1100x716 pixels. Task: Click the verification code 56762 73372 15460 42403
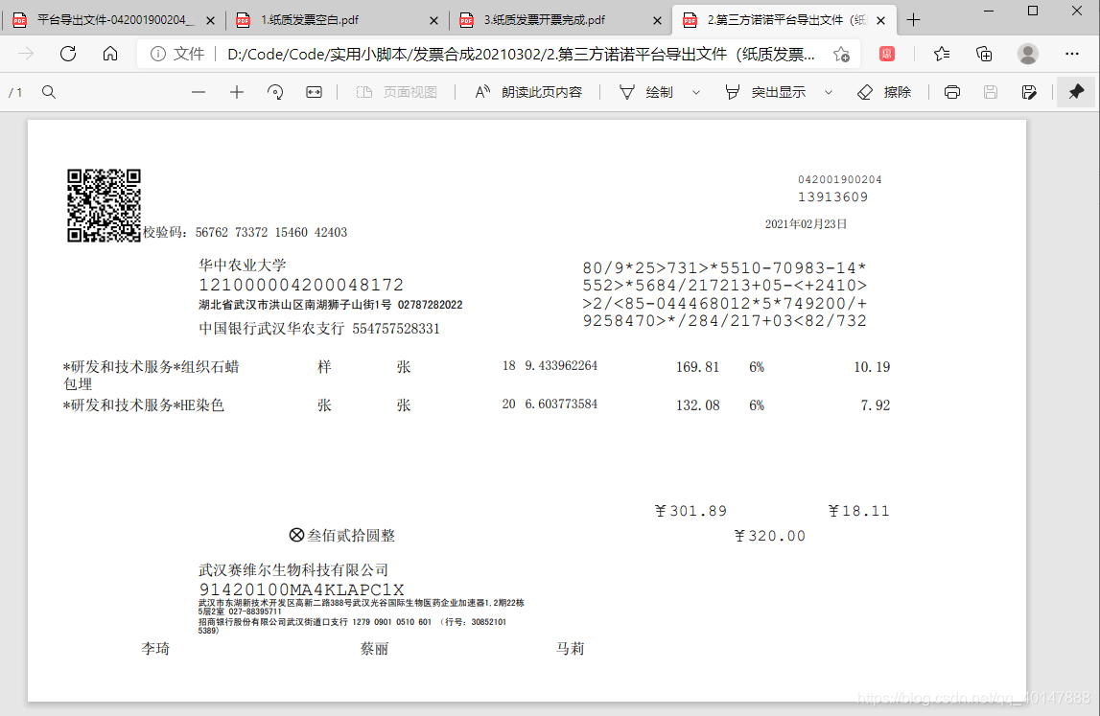point(270,232)
